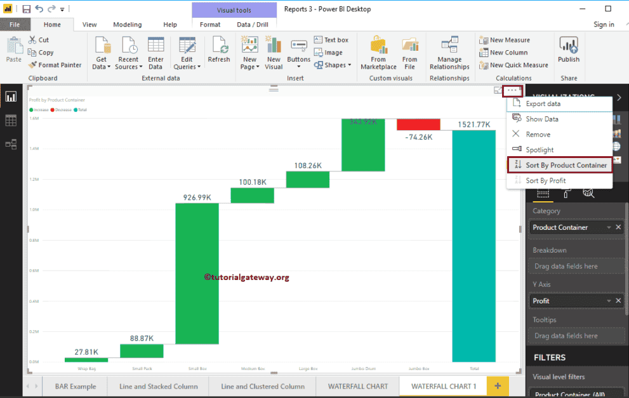Insert an Image
The height and width of the screenshot is (398, 629).
click(x=328, y=52)
